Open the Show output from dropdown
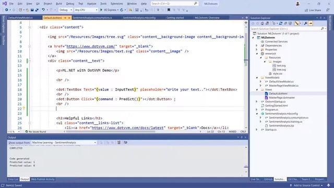Image resolution: width=334 pixels, height=188 pixels. point(64,143)
